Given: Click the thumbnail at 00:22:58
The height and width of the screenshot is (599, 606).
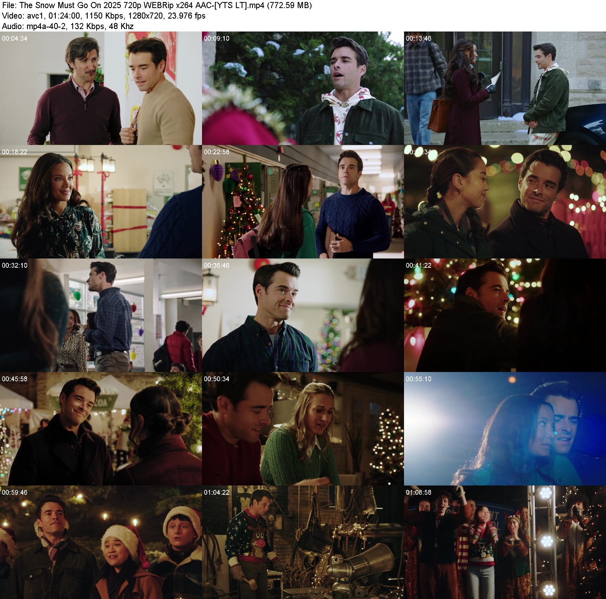Looking at the screenshot, I should 303,202.
